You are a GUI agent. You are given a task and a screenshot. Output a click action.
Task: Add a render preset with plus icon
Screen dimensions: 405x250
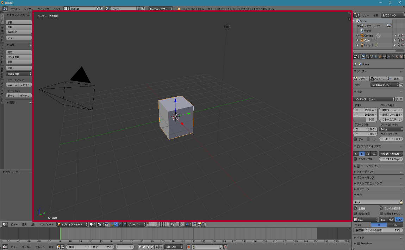397,99
